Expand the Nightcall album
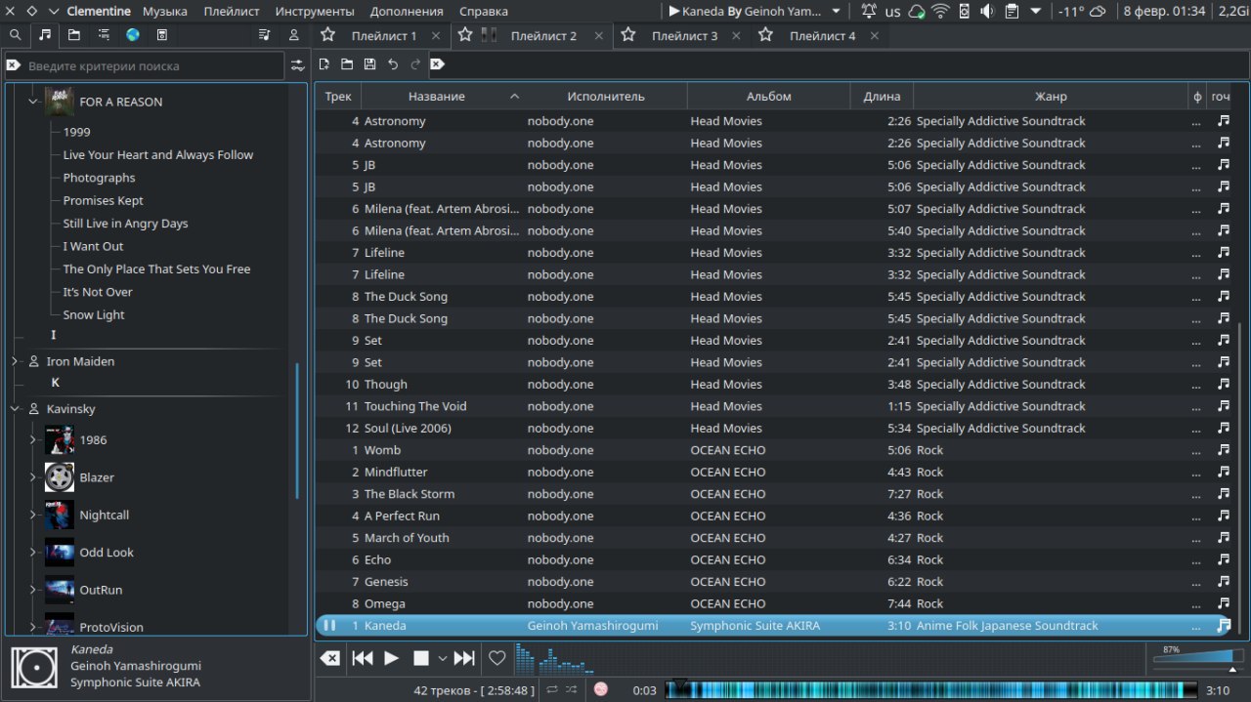The image size is (1251, 702). (x=32, y=515)
